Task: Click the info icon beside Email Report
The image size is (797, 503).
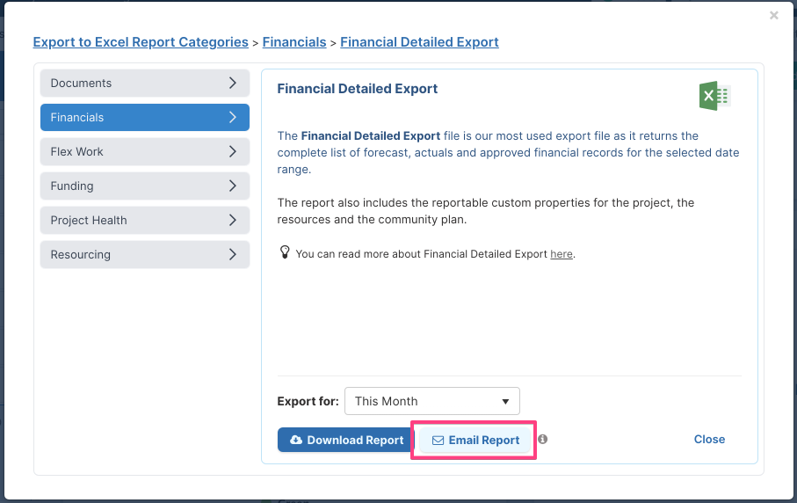Action: pos(543,439)
